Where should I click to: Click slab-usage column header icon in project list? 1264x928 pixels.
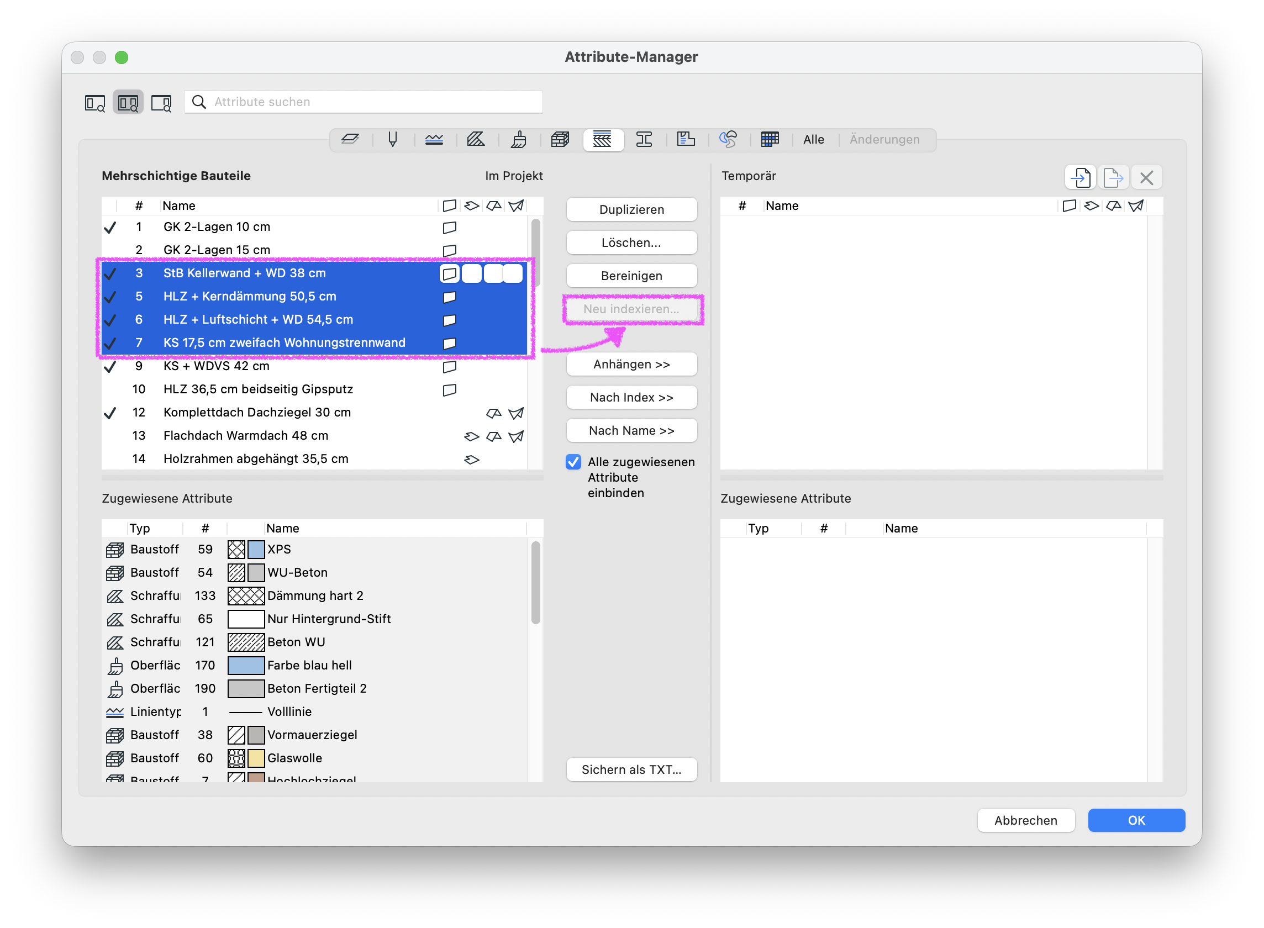pyautogui.click(x=471, y=205)
